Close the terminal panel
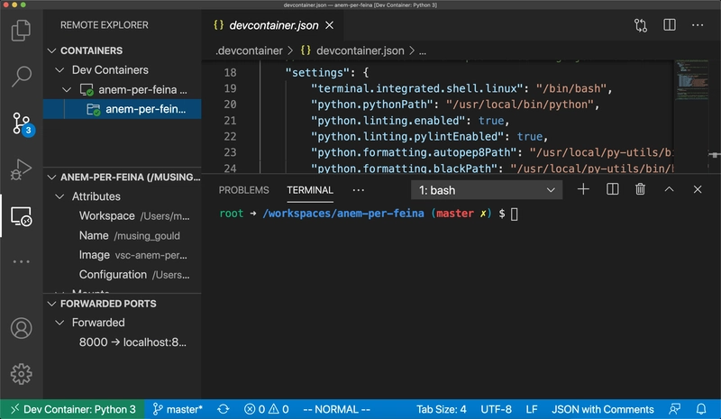 (698, 189)
